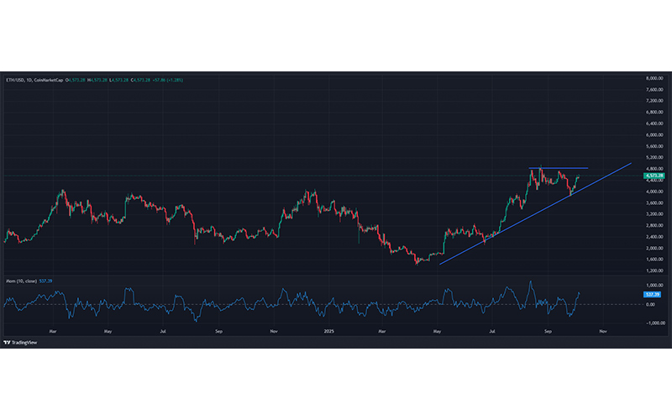Click the Nov label at far right of time axis
672x420 pixels.
pos(602,333)
